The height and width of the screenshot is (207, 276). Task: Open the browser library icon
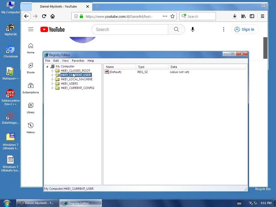pyautogui.click(x=243, y=16)
